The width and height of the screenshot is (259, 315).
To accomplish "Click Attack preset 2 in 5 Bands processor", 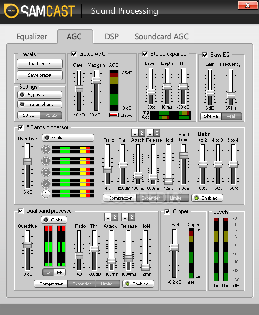I will (x=141, y=133).
